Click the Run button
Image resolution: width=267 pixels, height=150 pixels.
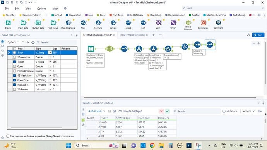258,35
